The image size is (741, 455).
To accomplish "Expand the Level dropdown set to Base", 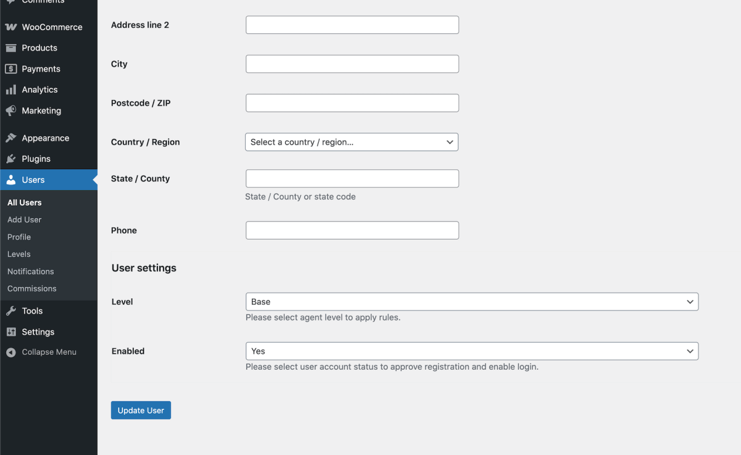I will [472, 302].
